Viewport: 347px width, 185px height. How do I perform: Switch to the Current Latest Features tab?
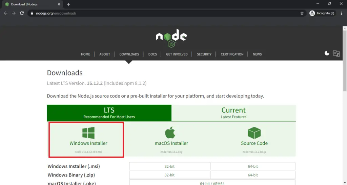[233, 113]
